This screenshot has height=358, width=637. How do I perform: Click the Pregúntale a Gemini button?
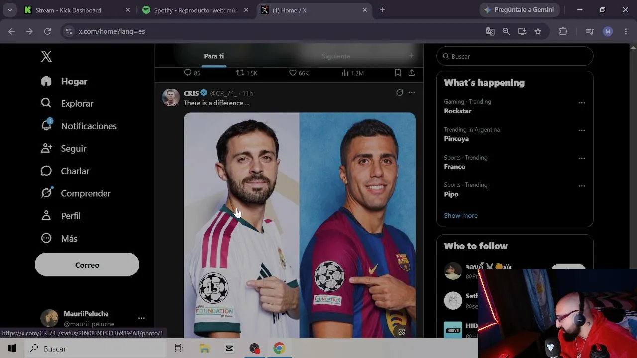click(x=520, y=10)
